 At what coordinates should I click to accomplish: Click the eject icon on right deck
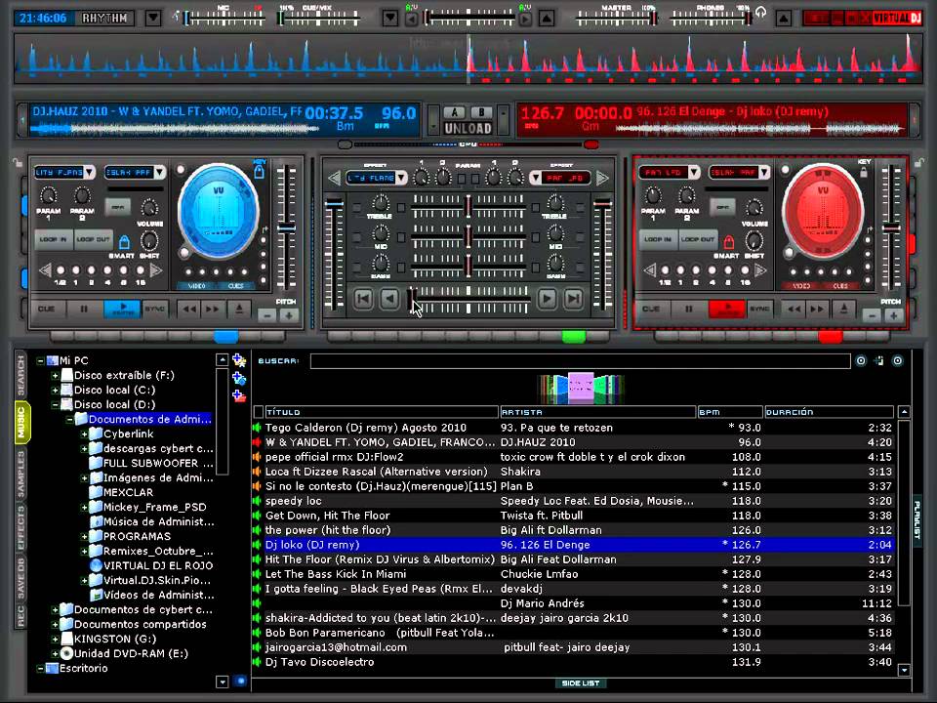tap(843, 310)
